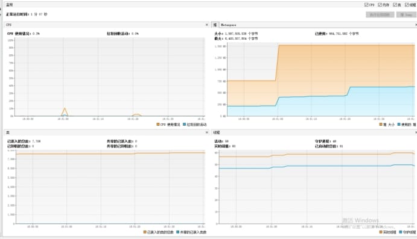417x239 pixels.
Task: Click the 堆 大小 legend swatch
Action: click(x=381, y=125)
